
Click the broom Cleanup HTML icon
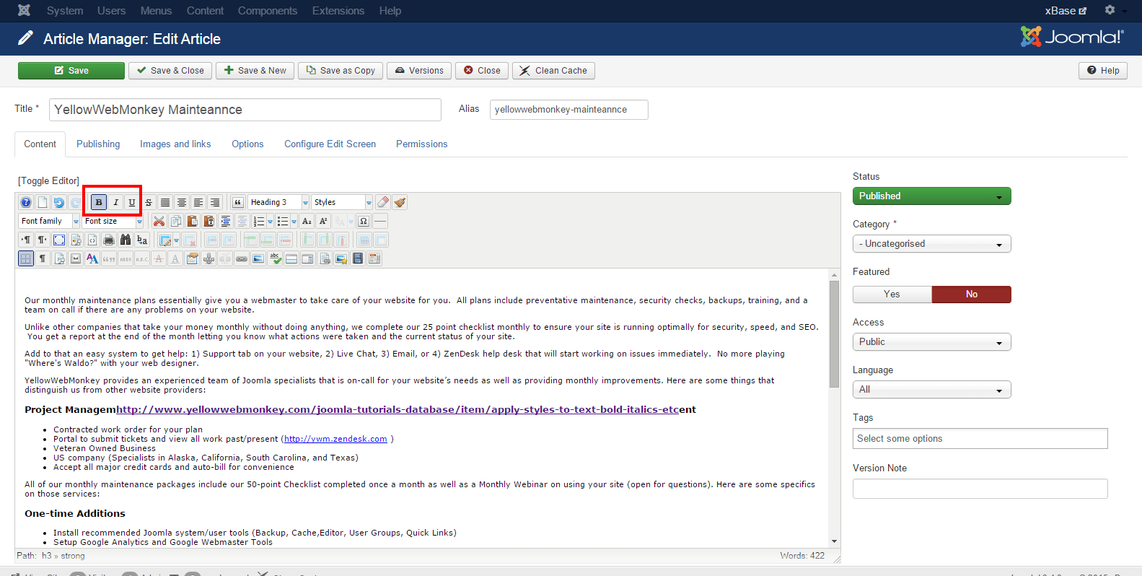400,202
